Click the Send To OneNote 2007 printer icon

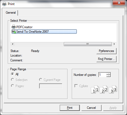click(x=14, y=32)
